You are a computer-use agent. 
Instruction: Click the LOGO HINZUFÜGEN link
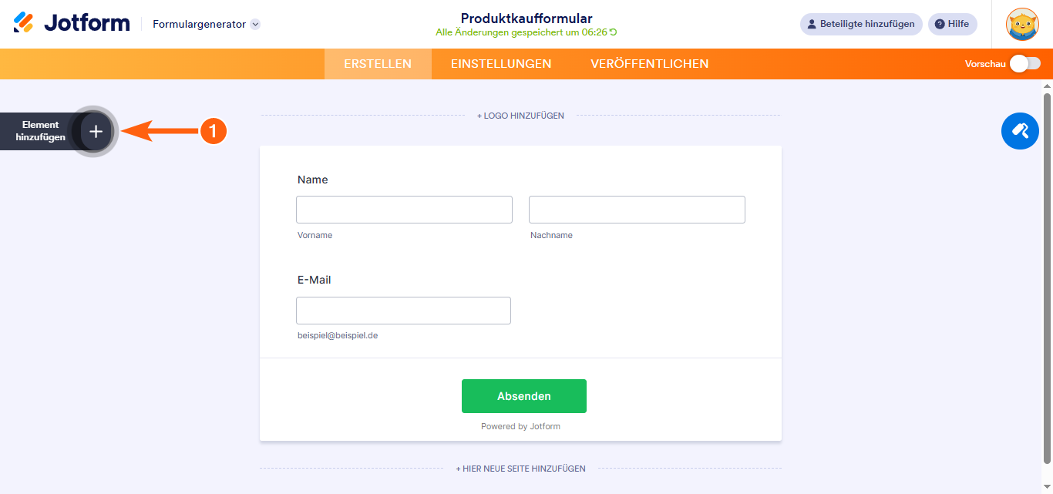521,115
